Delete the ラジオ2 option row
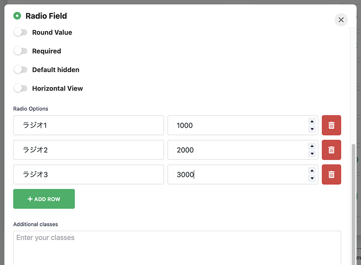Screen dimensions: 361x265 (x=332, y=150)
